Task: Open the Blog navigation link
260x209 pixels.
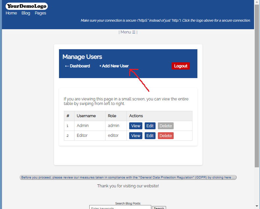Action: point(26,13)
